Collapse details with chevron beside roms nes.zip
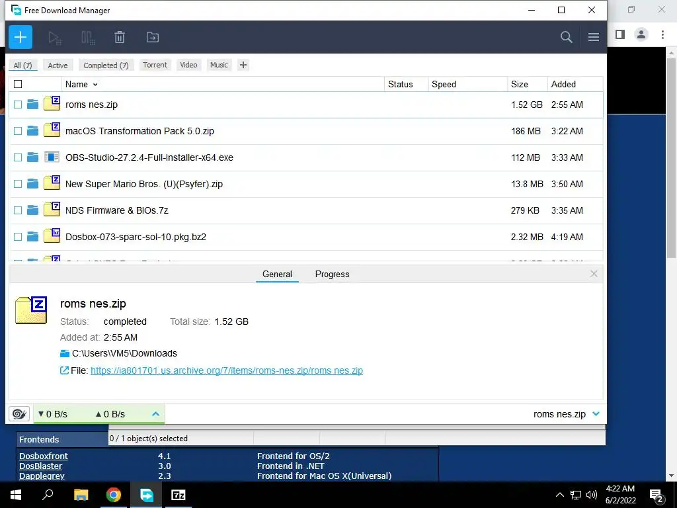677x508 pixels. tap(596, 414)
